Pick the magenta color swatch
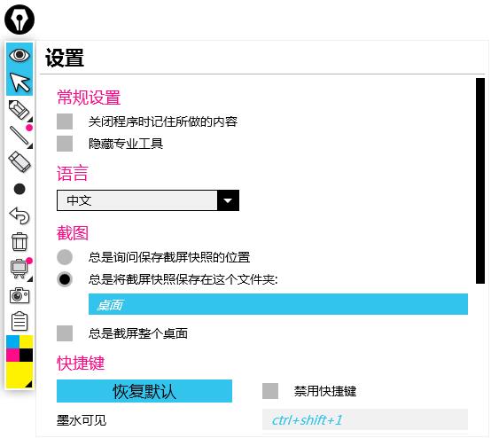Image resolution: width=491 pixels, height=438 pixels. pos(12,356)
